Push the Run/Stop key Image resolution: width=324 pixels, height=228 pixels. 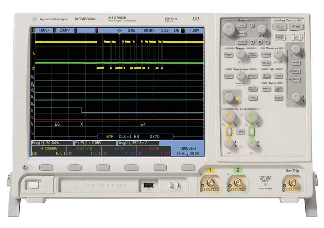(x=279, y=27)
